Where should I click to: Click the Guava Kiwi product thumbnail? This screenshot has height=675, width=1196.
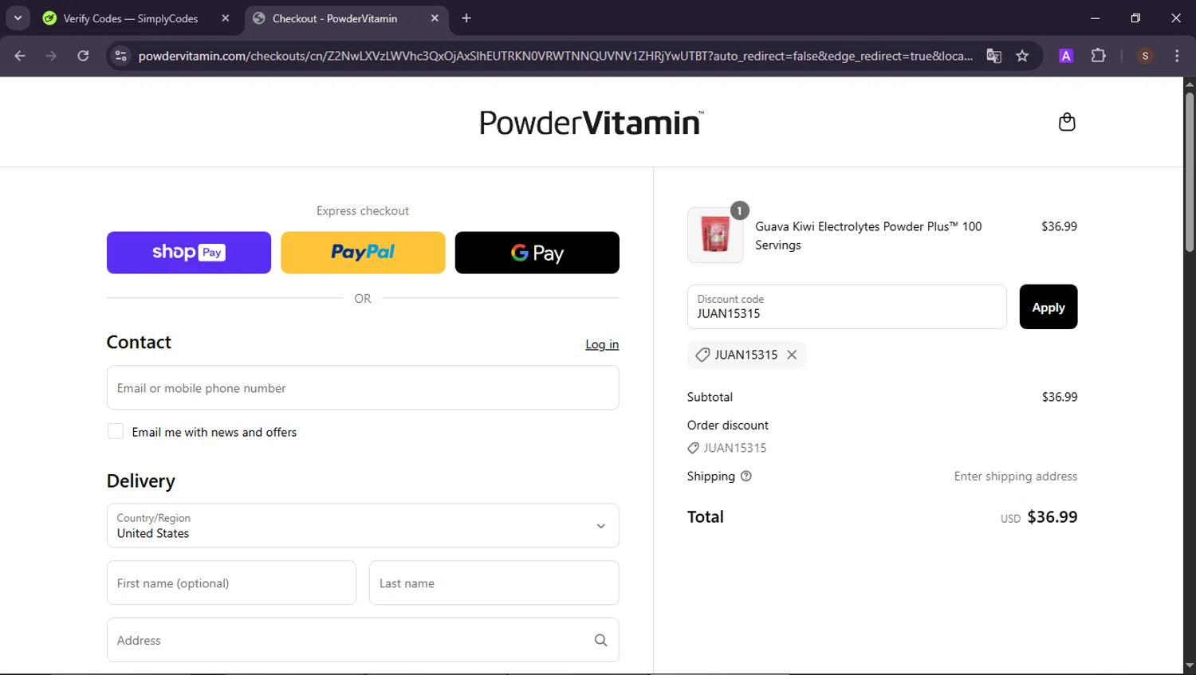pos(715,235)
